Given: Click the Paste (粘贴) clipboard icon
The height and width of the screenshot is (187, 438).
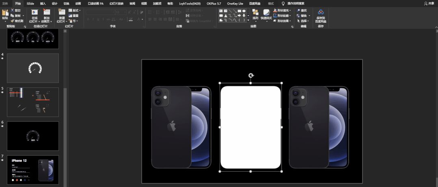Looking at the screenshot, I should 5,13.
